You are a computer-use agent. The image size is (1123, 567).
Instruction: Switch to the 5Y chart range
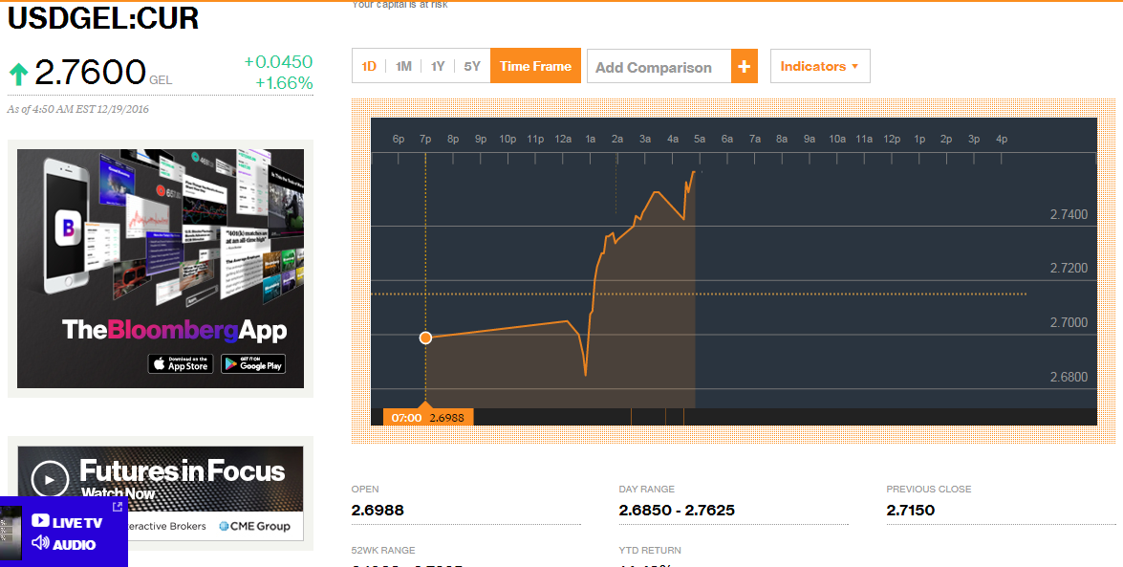coord(472,67)
